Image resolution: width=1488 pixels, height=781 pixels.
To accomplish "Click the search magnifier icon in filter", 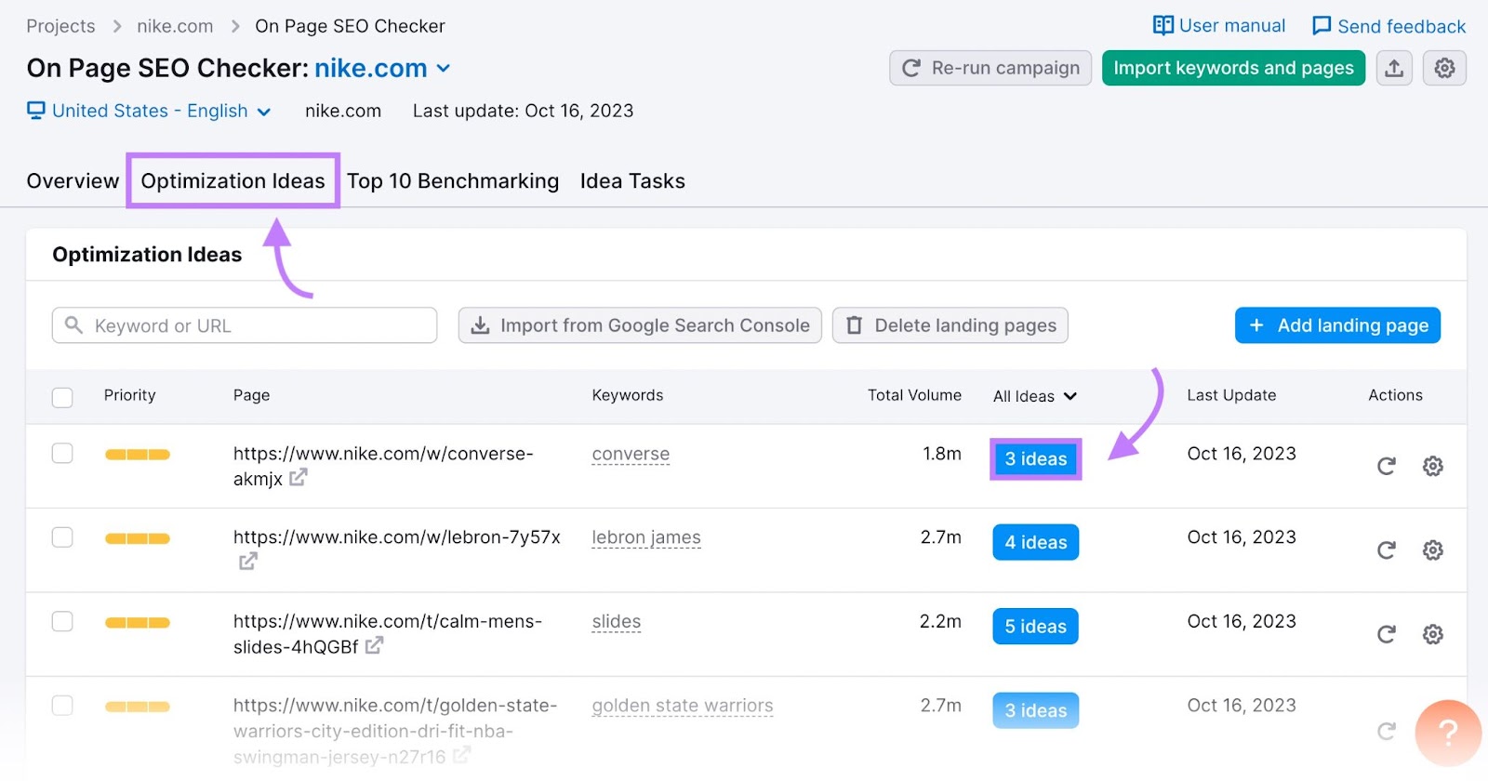I will click(73, 325).
